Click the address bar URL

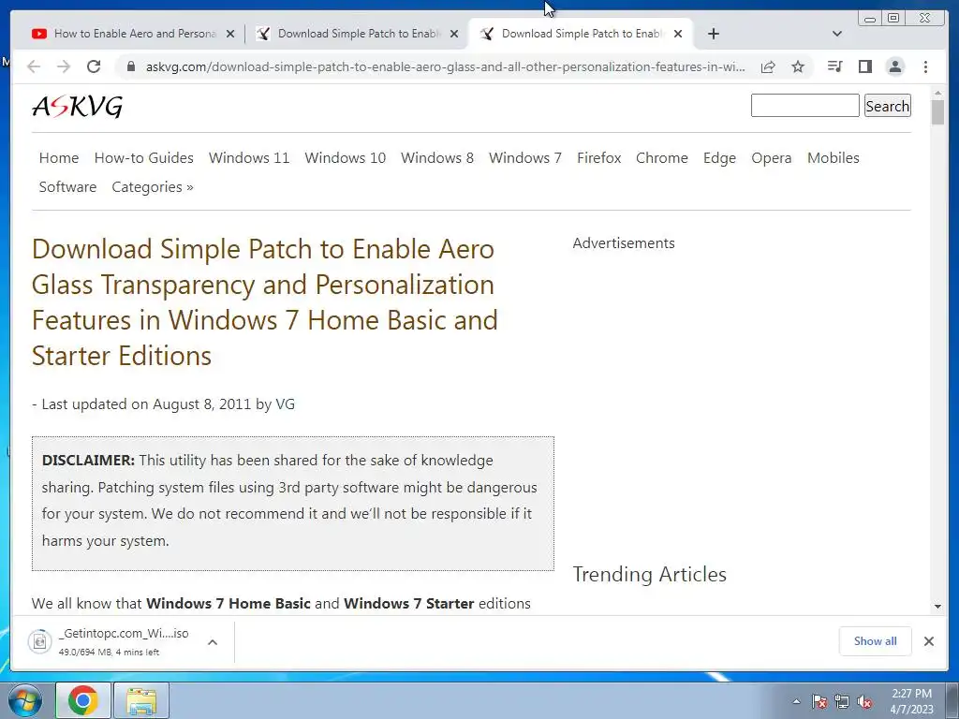(445, 66)
